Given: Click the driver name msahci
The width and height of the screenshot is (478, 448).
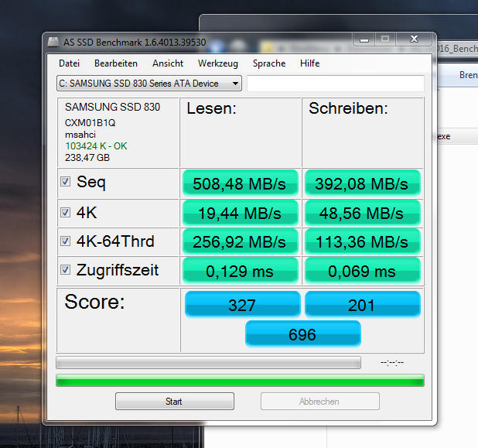Looking at the screenshot, I should pos(80,135).
